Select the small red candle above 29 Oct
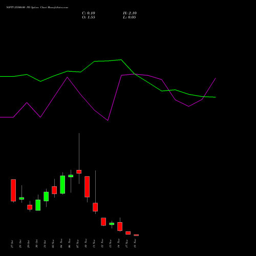Viewport: 256px width, 256px height. (x=30, y=207)
